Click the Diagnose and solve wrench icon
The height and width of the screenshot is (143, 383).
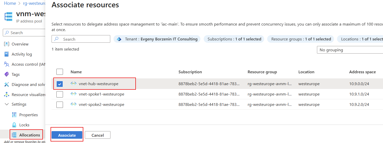coord(7,84)
